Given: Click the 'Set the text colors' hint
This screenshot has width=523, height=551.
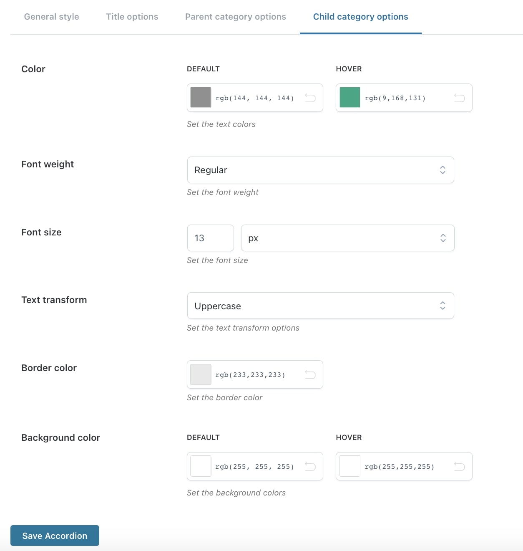Looking at the screenshot, I should (221, 124).
